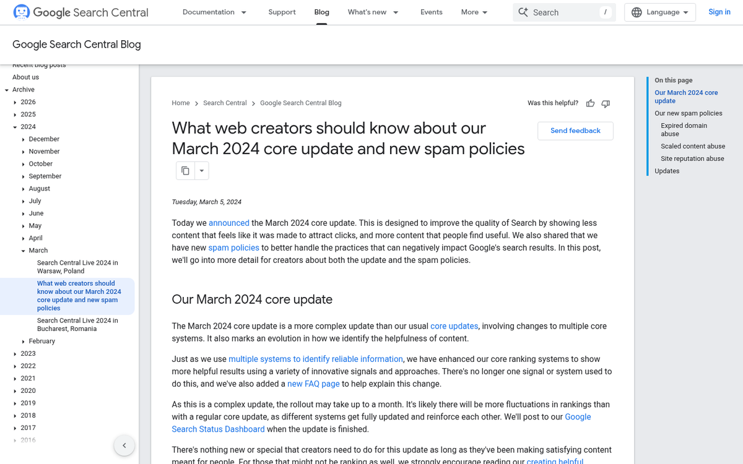Open Search Central Live 2024 Warsaw post
Screen dimensions: 743x464
click(77, 267)
